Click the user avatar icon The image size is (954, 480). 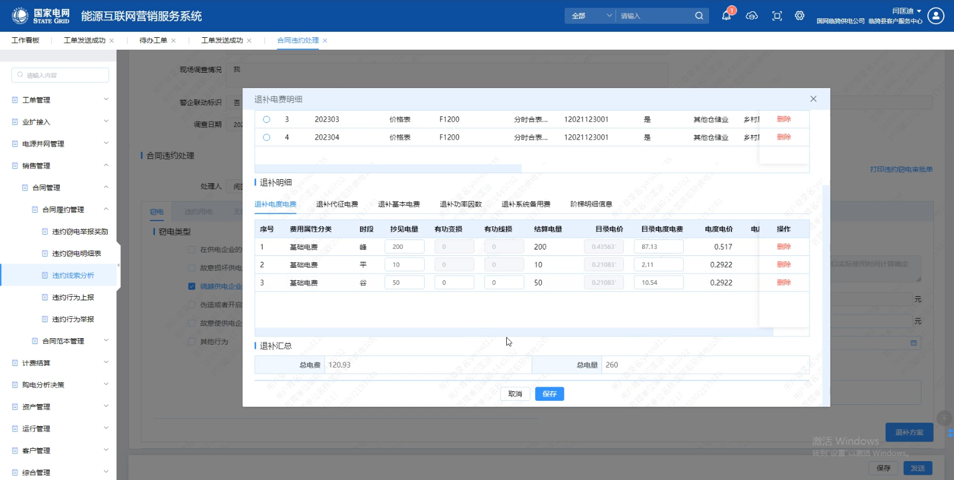[x=936, y=16]
